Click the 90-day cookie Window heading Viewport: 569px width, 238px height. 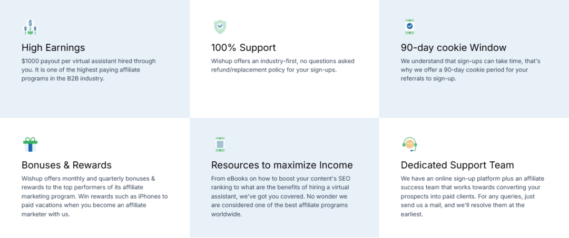(x=453, y=48)
